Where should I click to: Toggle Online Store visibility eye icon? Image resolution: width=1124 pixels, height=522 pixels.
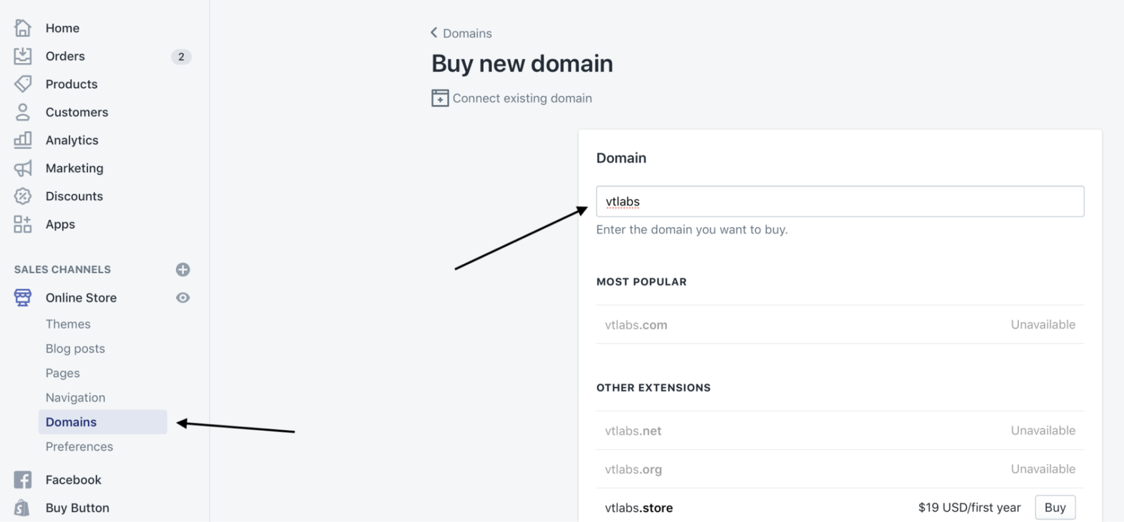(x=183, y=297)
